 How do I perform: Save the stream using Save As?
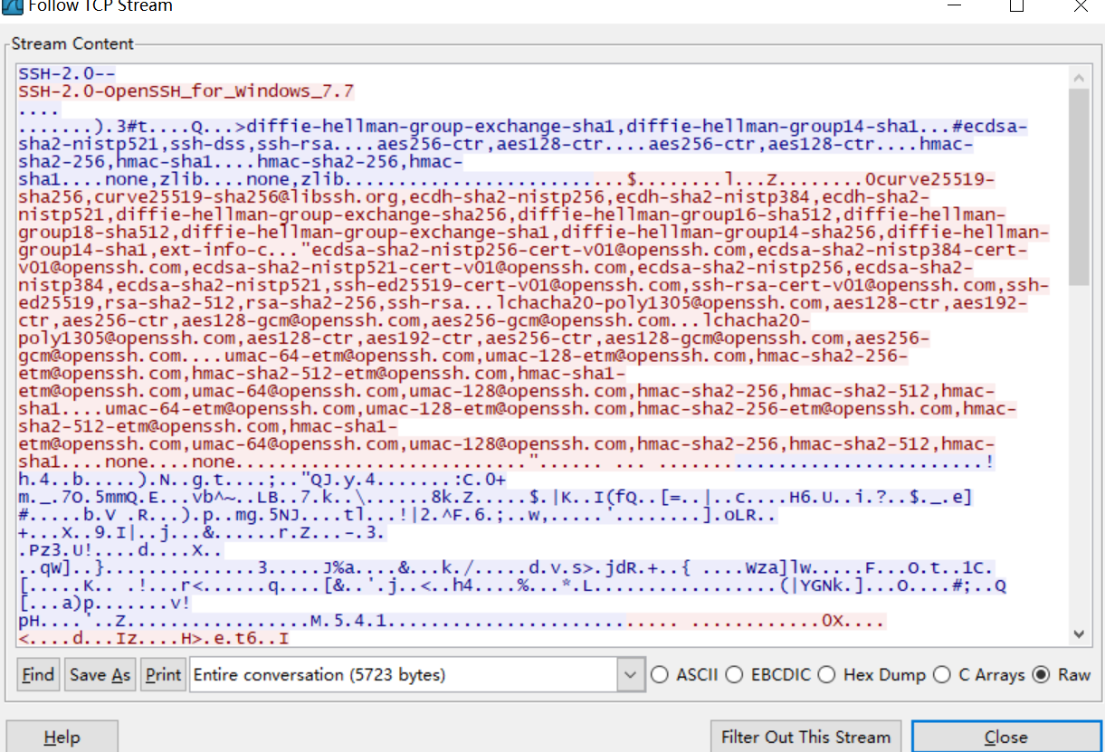pos(99,674)
